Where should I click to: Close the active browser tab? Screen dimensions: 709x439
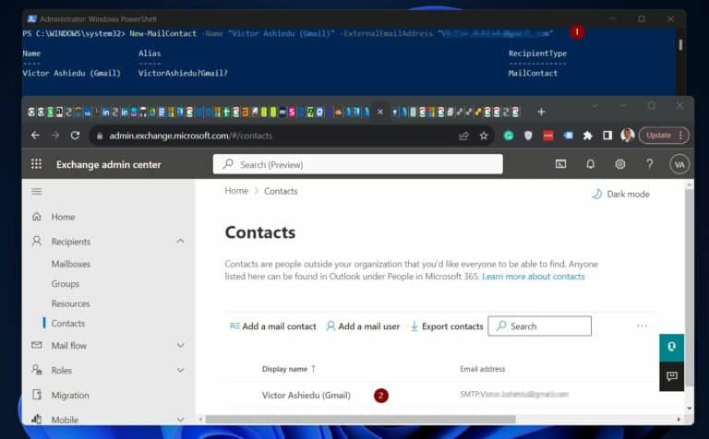tap(380, 112)
